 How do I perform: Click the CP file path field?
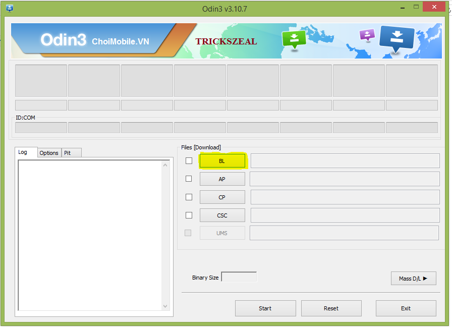345,197
